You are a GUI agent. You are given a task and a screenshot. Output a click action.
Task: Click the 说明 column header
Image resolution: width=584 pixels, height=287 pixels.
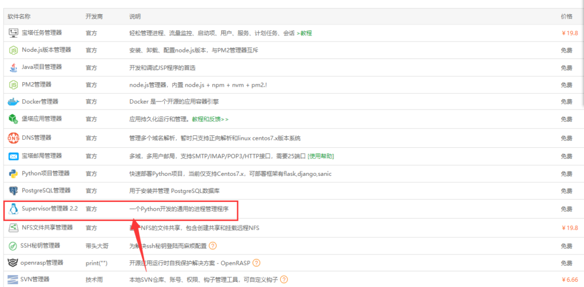[135, 17]
